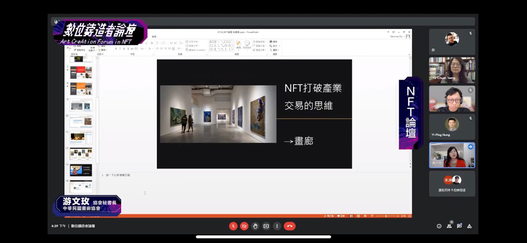
Task: Align text left in paragraph group
Action: coord(158,48)
